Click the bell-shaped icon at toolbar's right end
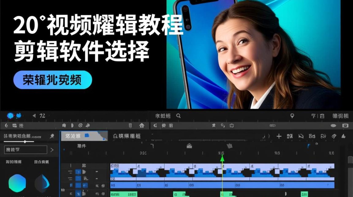353x197 pixels. (343, 136)
